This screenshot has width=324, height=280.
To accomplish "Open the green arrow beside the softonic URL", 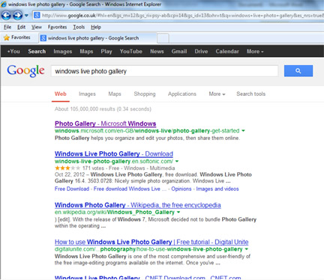I will (177, 161).
